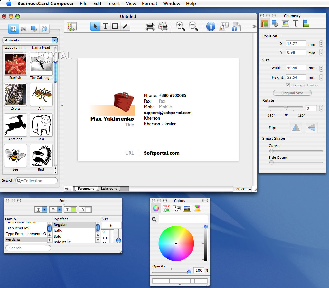Switch to the Foreground layer tab
Viewport: 329px width, 288px height.
86,189
